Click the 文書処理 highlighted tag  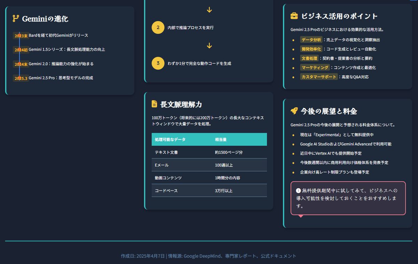[x=309, y=58]
